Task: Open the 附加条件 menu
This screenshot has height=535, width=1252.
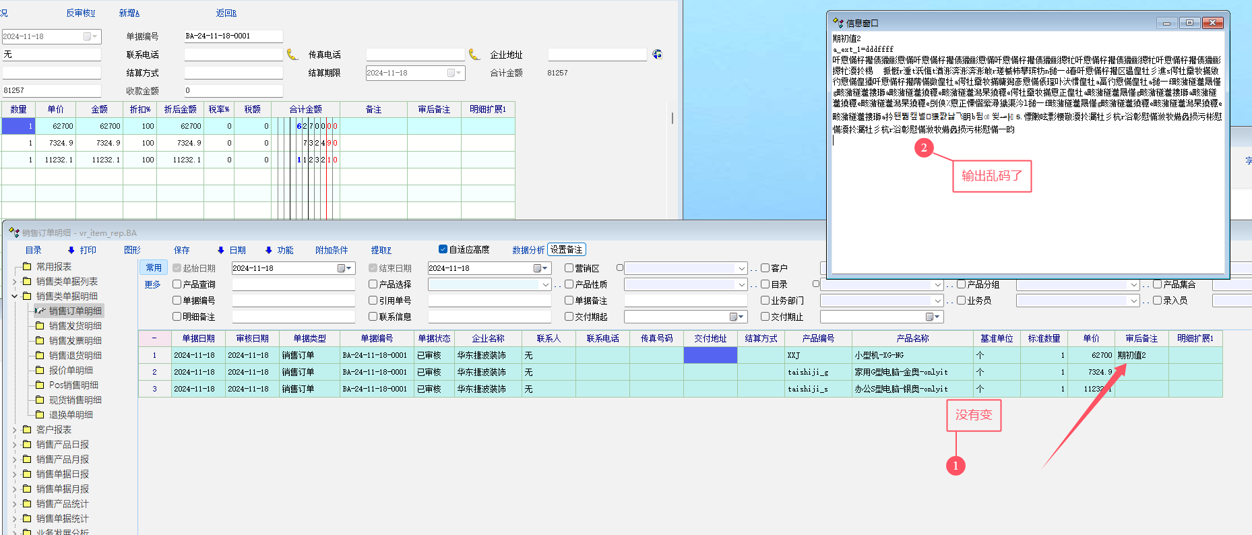Action: [332, 250]
